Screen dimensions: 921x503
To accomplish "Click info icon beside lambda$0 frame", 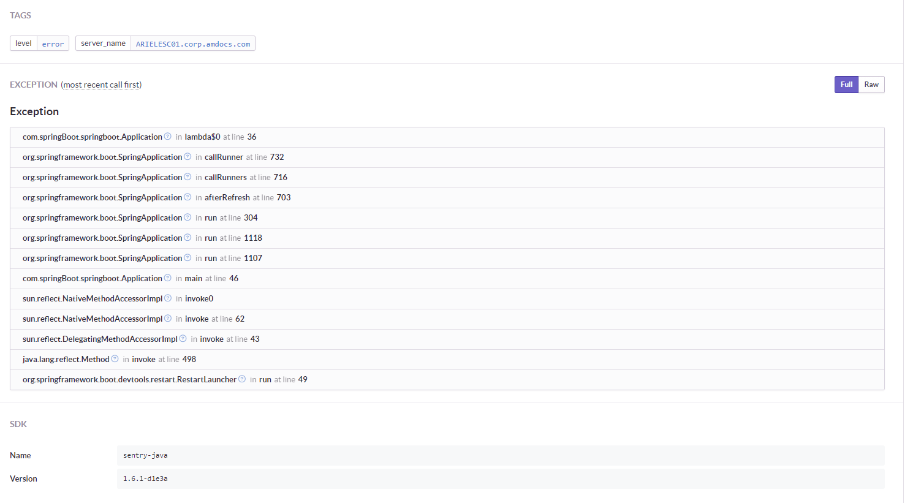I will pyautogui.click(x=168, y=136).
